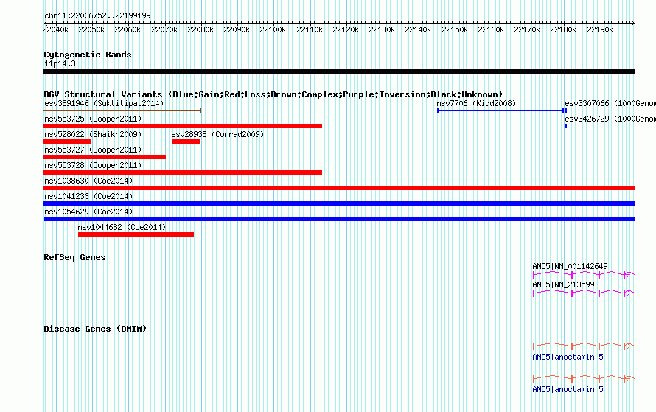This screenshot has width=656, height=412.
Task: Open the ANO5|NM_213599 label
Action: pos(563,284)
